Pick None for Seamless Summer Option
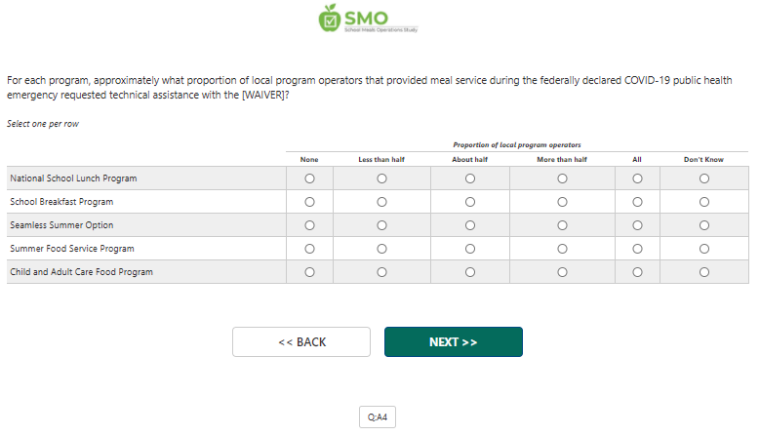The image size is (760, 436). [309, 225]
